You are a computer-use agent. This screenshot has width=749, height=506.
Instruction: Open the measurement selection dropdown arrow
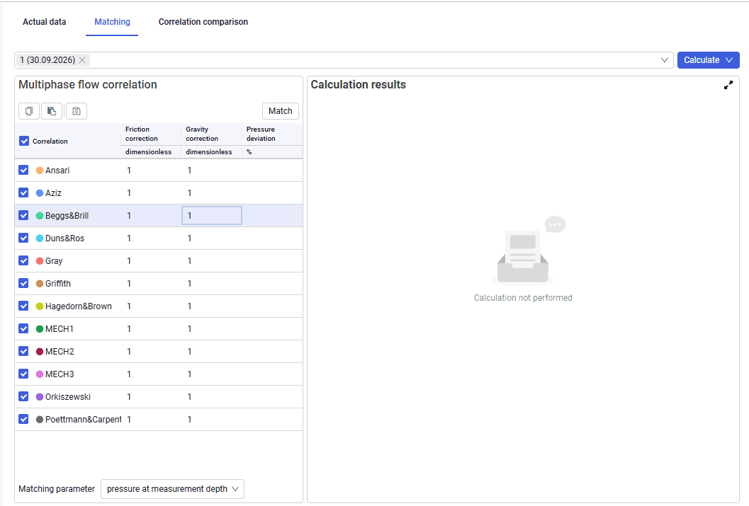(x=665, y=60)
